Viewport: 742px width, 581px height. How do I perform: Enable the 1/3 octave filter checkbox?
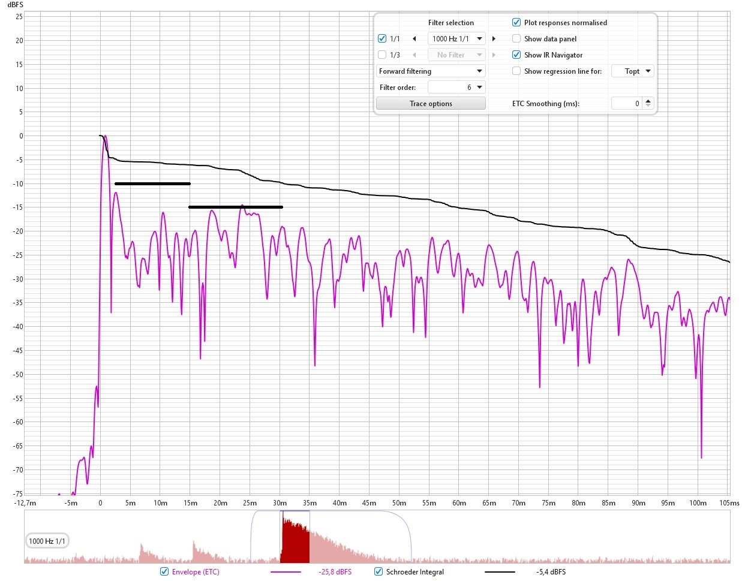(382, 55)
